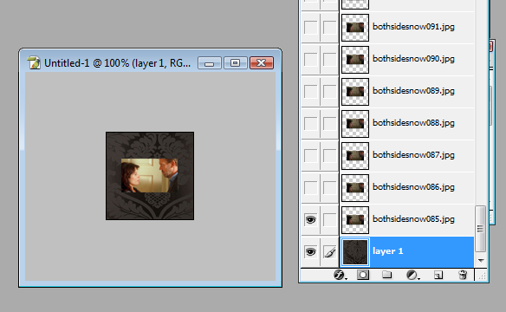Click the layers panel scroll down arrow

481,260
